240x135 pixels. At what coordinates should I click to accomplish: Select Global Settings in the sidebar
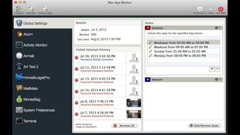(x=43, y=23)
